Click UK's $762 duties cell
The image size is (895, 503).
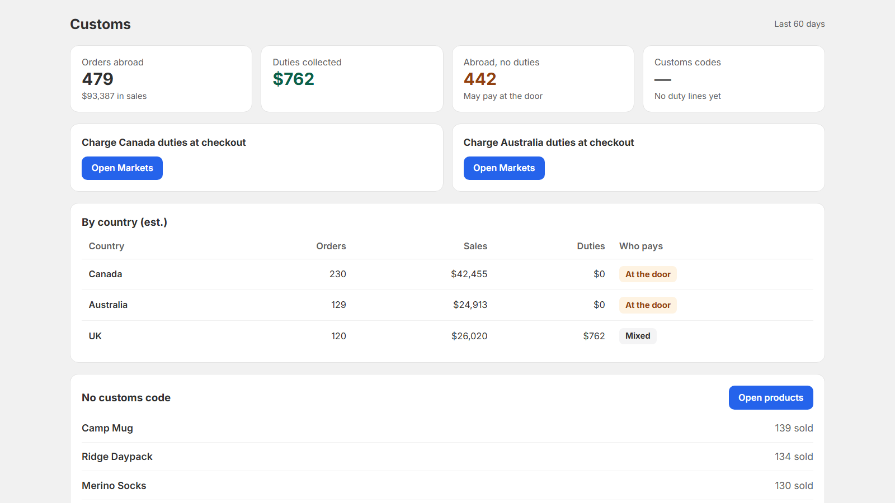click(x=594, y=336)
